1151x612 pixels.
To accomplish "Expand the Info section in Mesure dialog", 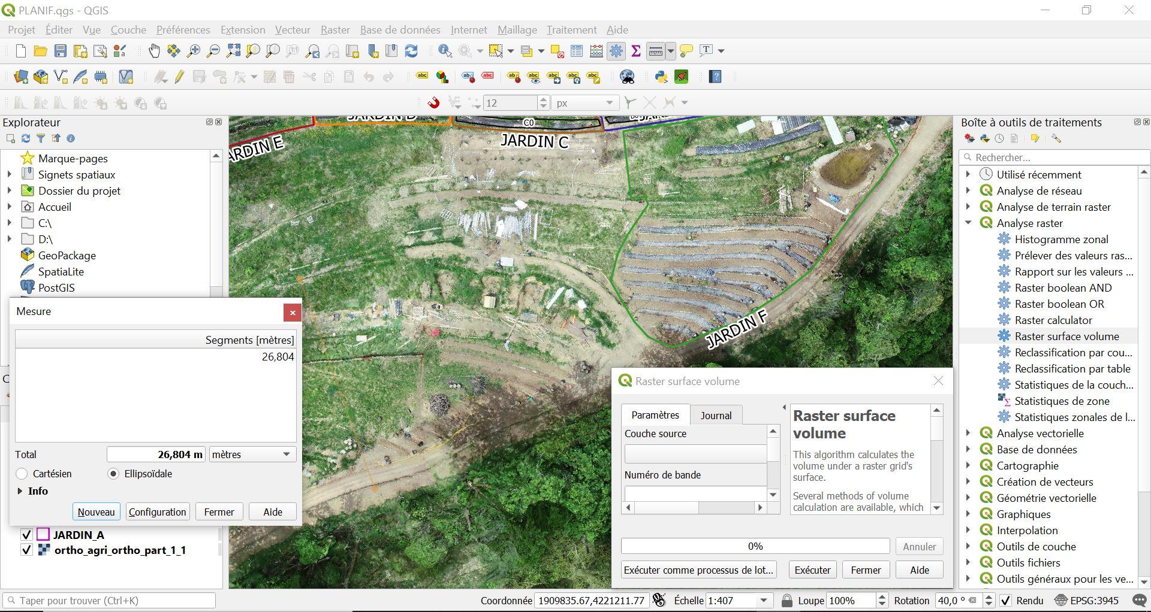I will pos(20,491).
